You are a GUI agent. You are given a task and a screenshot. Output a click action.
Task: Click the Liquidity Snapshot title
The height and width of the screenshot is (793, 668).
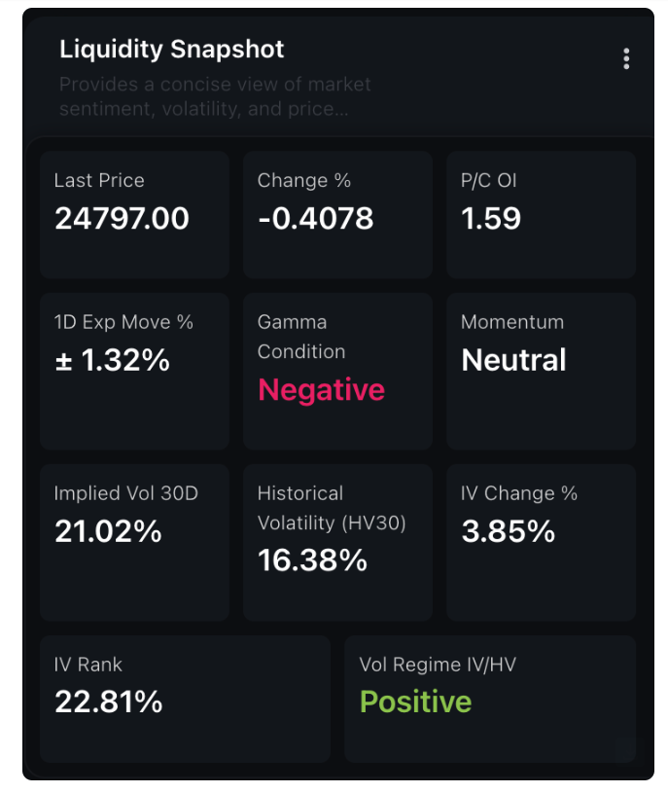pyautogui.click(x=172, y=49)
